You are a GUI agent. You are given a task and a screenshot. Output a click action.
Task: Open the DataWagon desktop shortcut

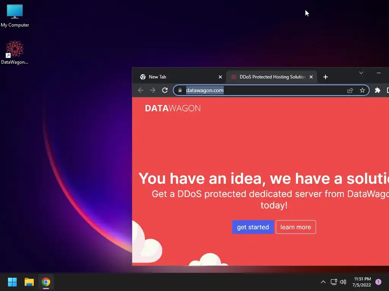point(15,52)
